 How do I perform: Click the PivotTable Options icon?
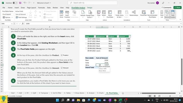click(x=4, y=17)
